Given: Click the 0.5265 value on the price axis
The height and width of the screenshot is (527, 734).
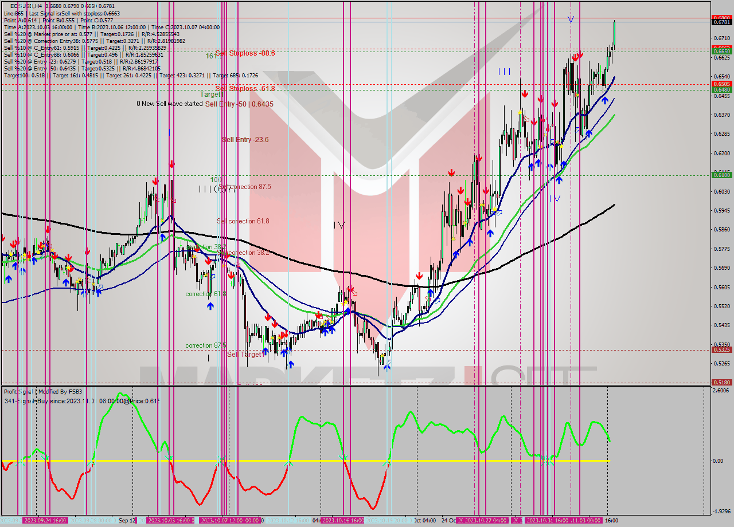Looking at the screenshot, I should 723,363.
